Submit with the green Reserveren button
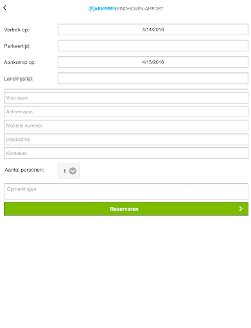 (126, 209)
